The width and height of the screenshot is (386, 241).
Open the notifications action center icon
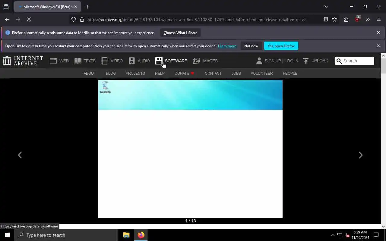tap(376, 235)
